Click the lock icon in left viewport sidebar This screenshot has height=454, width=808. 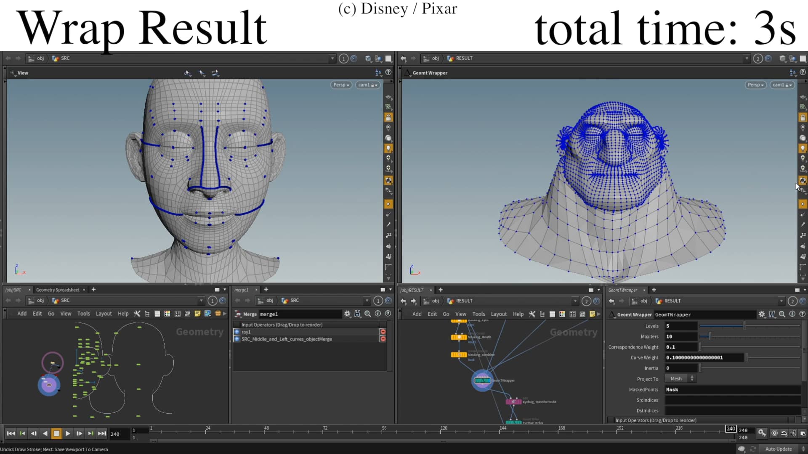pyautogui.click(x=388, y=118)
